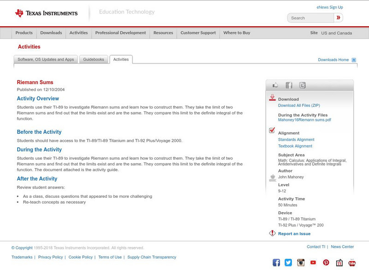Click the red download arrow icon

(272, 98)
